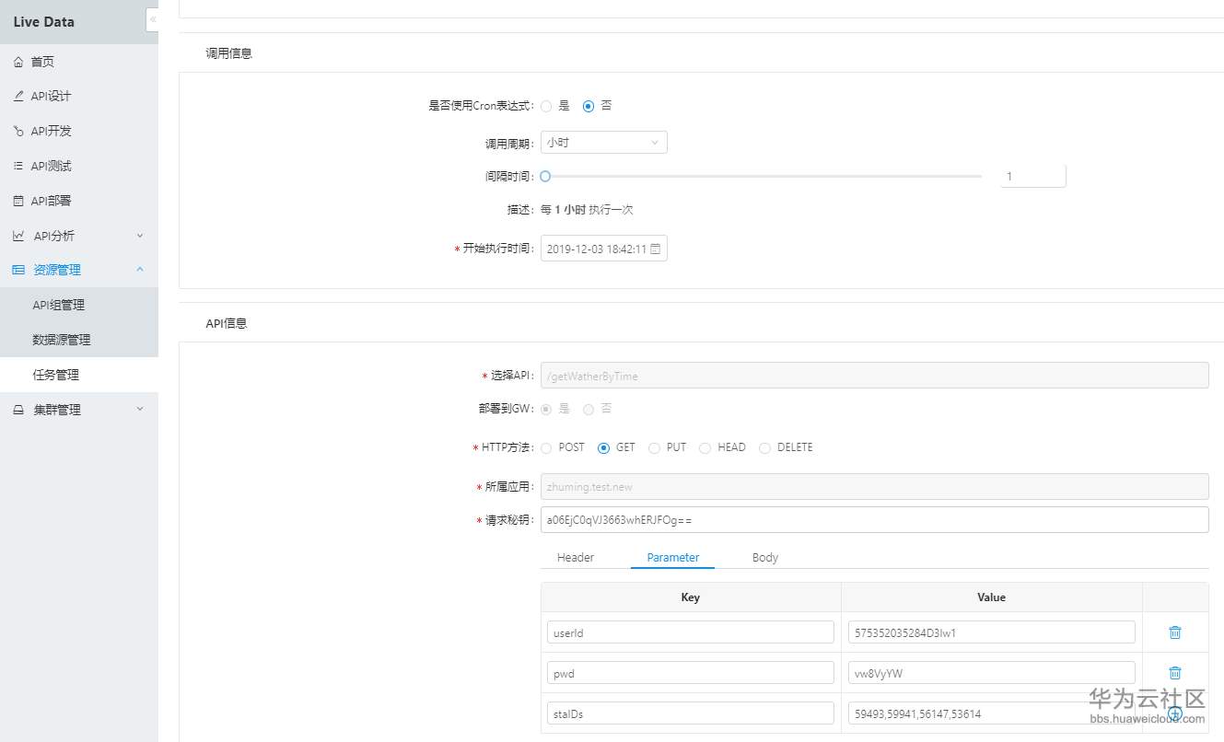This screenshot has width=1224, height=742.
Task: Switch to the Body tab
Action: pyautogui.click(x=765, y=557)
